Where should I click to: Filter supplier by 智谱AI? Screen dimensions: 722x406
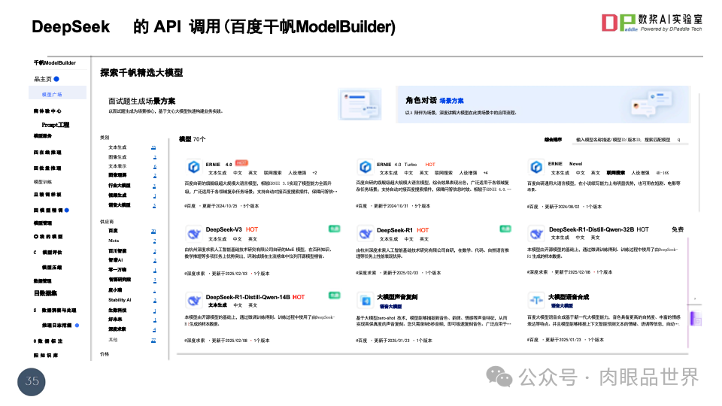pos(116,260)
